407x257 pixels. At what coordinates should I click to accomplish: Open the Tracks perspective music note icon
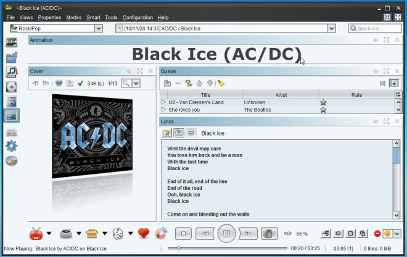(12, 72)
